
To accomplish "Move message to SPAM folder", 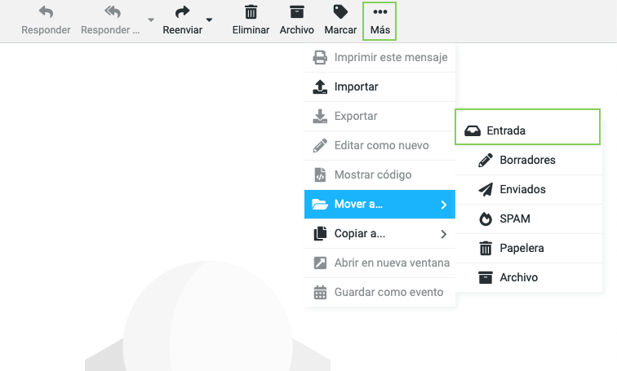I will pyautogui.click(x=529, y=219).
